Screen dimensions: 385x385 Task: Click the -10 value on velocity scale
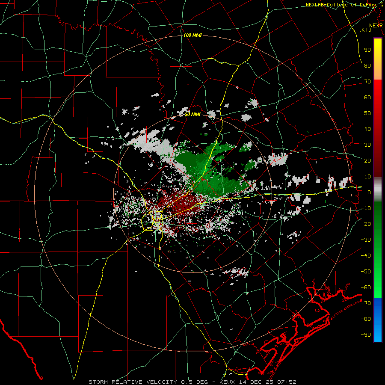tap(366, 208)
